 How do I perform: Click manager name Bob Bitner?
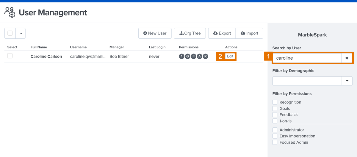[x=119, y=56]
